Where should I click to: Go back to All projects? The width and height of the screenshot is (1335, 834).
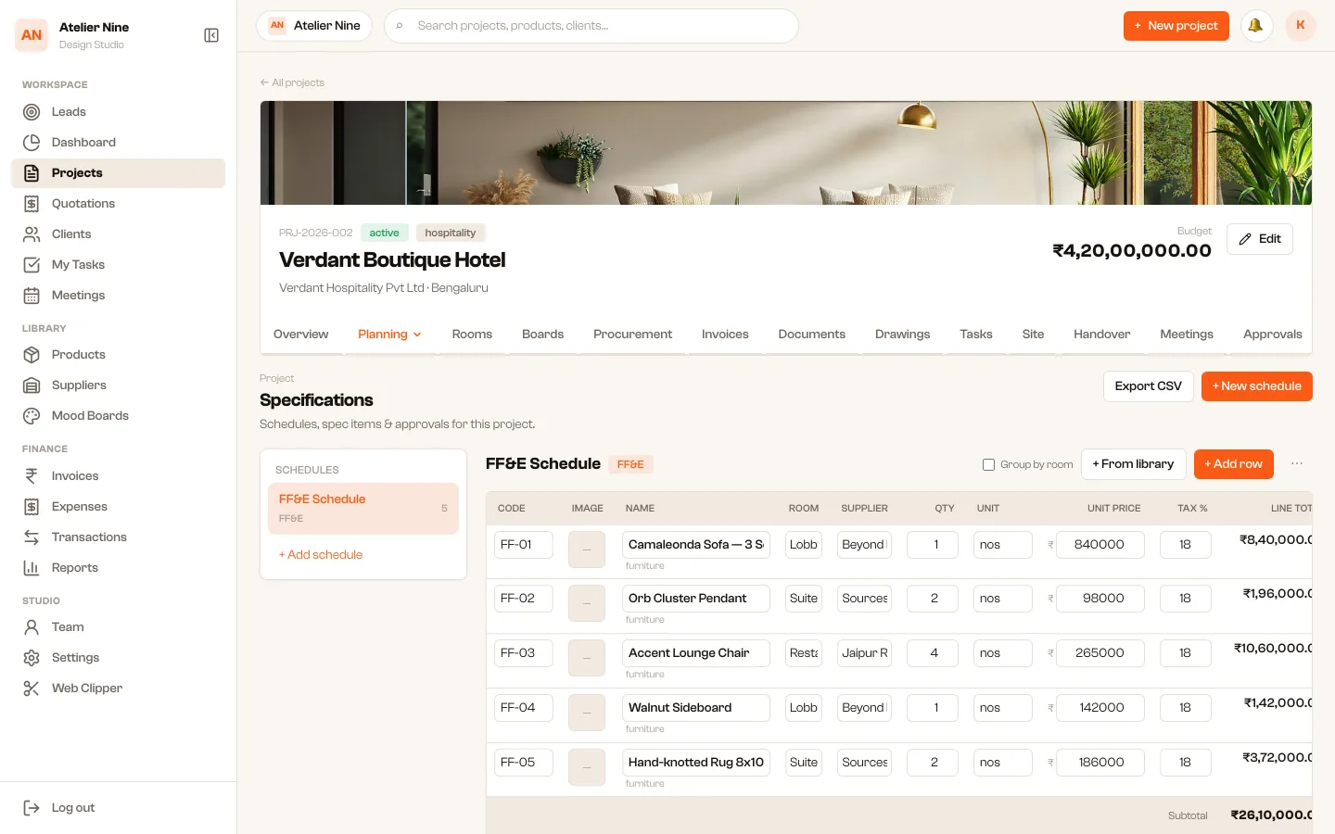292,82
